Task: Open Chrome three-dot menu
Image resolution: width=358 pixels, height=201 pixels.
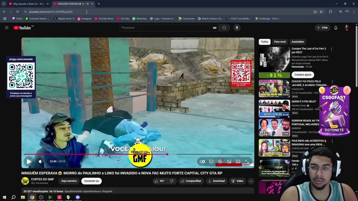Action: [354, 12]
